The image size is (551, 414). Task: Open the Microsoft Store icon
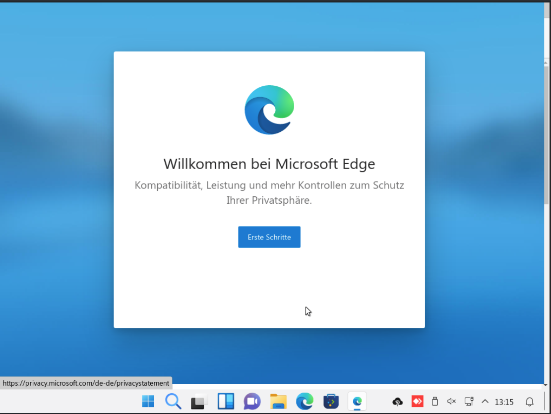point(331,401)
